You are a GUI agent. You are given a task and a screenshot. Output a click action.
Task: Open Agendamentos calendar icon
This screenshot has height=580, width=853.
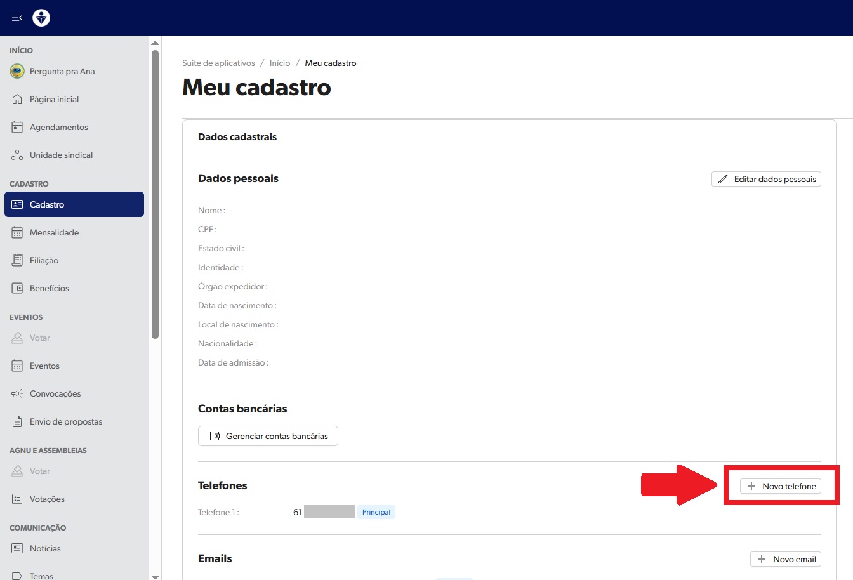tap(17, 127)
